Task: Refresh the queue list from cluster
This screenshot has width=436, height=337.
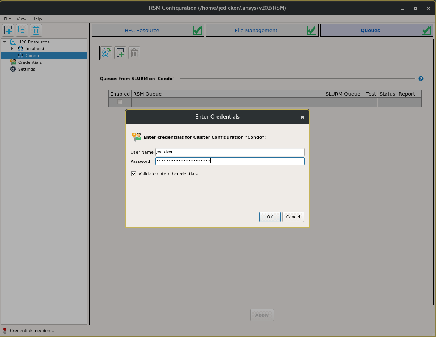Action: tap(106, 53)
